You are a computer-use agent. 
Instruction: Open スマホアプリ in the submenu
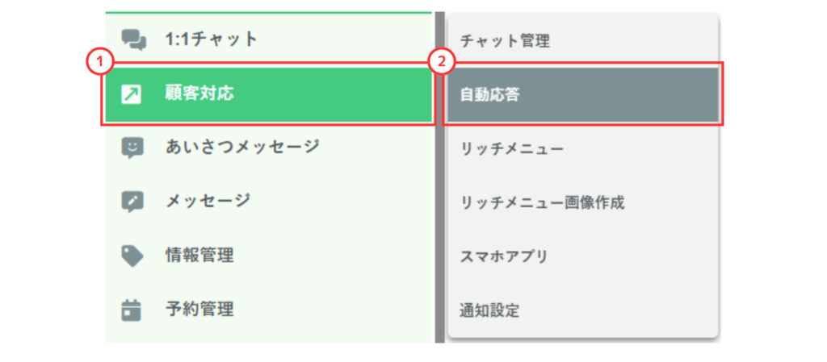[504, 256]
